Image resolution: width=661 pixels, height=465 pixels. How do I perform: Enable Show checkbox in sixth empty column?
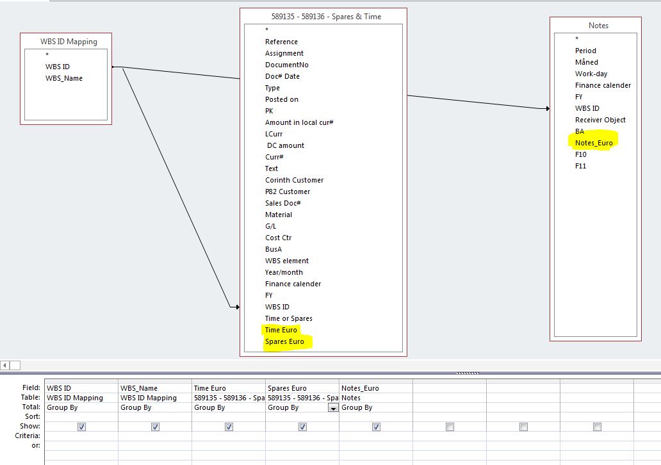pyautogui.click(x=450, y=427)
